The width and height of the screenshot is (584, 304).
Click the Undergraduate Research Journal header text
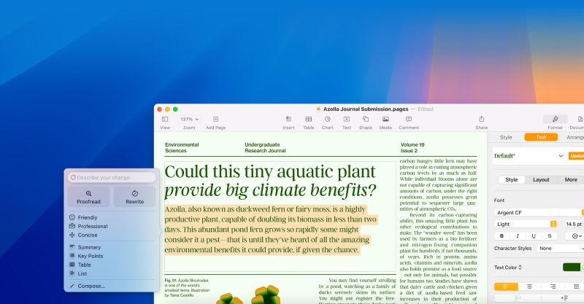click(265, 148)
